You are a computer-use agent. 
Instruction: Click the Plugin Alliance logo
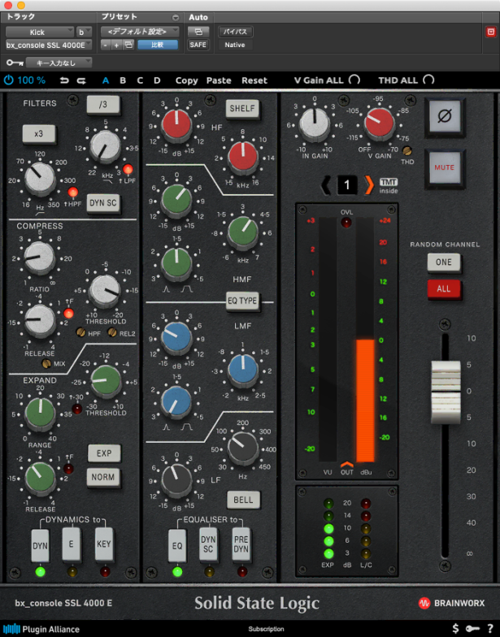click(41, 629)
